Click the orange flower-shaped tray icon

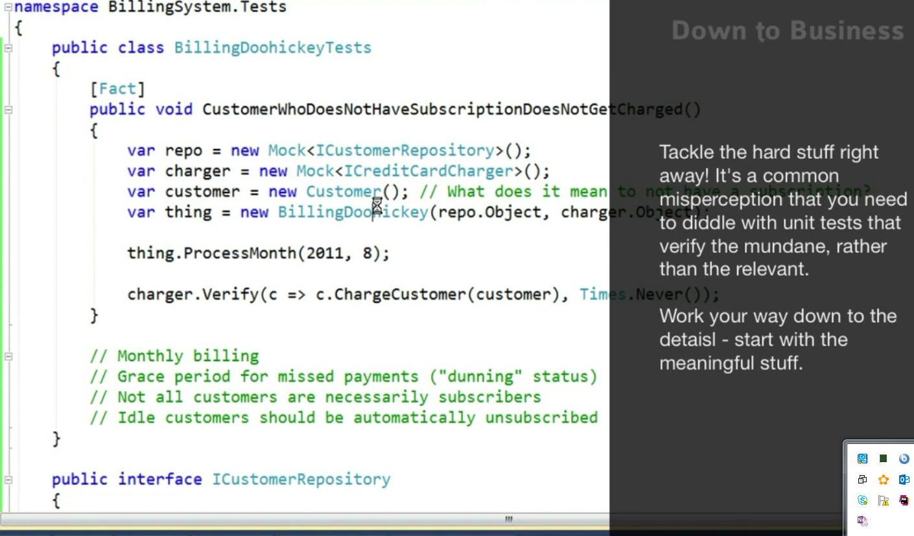coord(883,480)
